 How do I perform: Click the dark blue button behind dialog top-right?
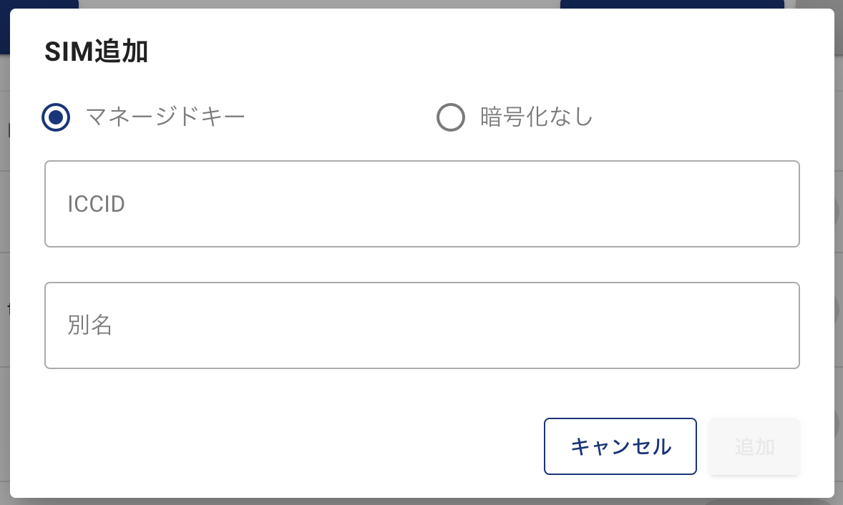point(671,4)
